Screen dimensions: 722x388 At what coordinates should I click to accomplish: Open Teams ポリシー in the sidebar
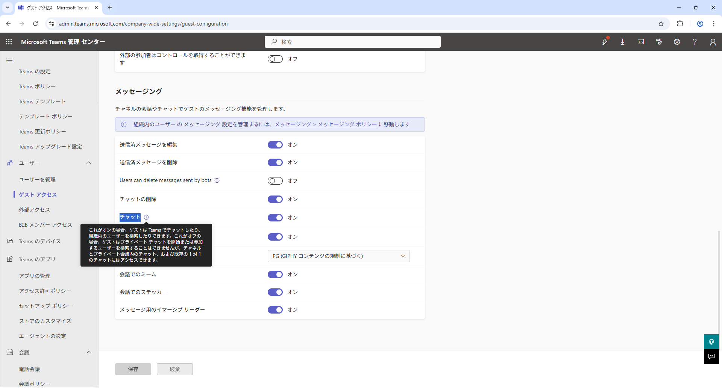(x=37, y=86)
